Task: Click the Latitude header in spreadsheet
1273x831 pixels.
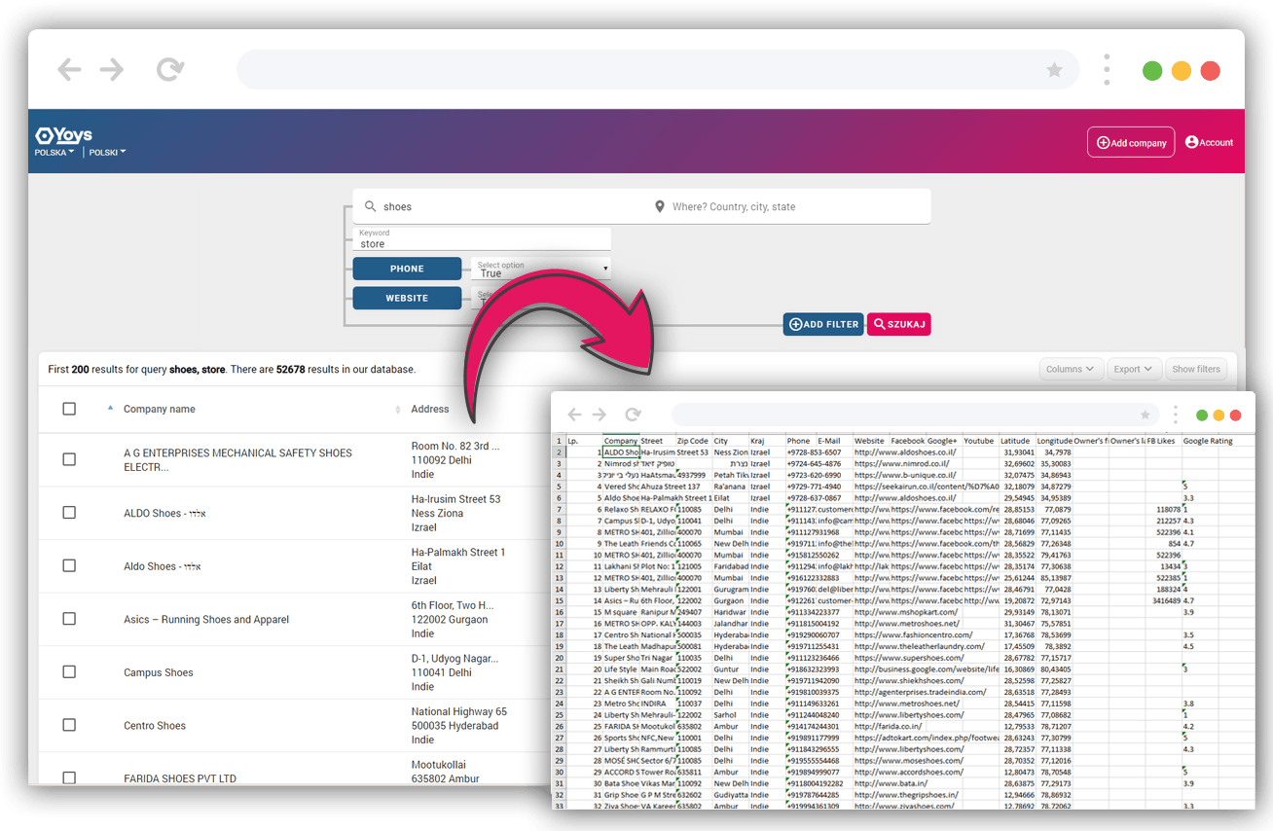Action: pos(1015,441)
